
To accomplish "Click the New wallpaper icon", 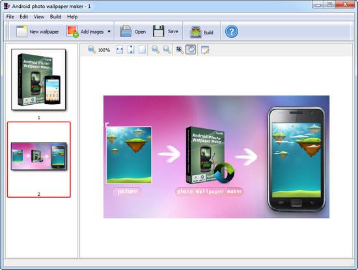I will point(21,31).
